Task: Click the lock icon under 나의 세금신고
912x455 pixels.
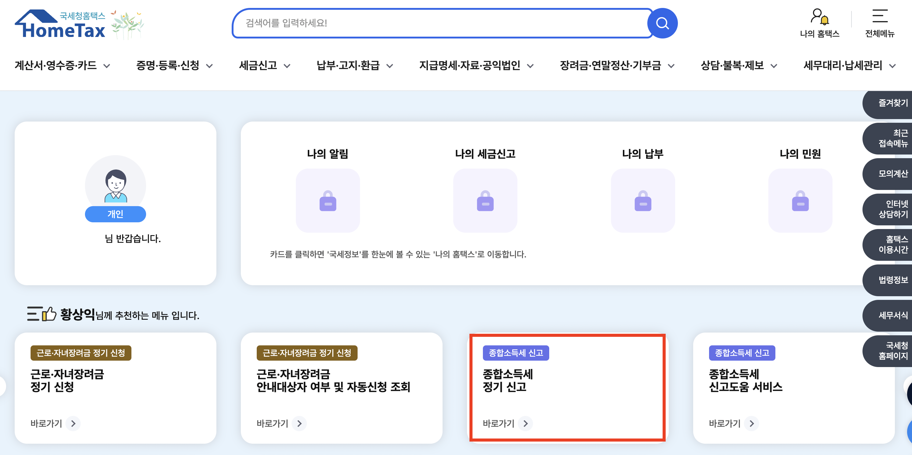Action: coord(485,201)
